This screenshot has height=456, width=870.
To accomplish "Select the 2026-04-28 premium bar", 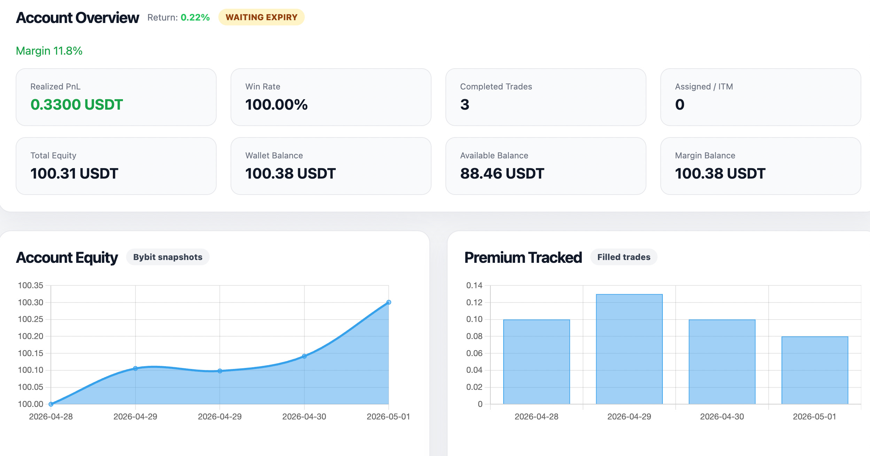I will click(536, 362).
